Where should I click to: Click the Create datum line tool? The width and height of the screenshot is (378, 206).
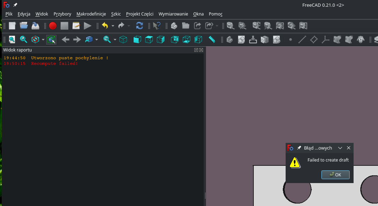click(x=302, y=40)
